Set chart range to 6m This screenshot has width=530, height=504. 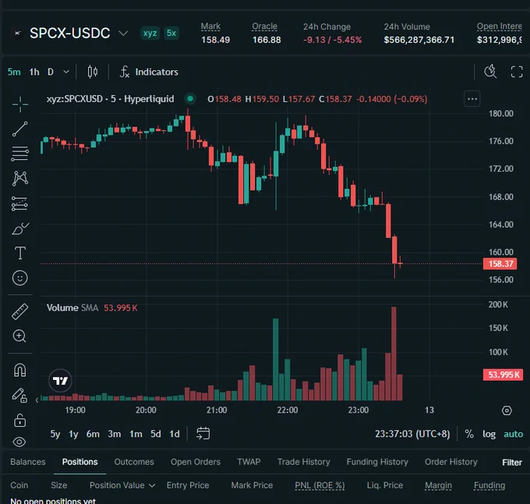point(93,434)
